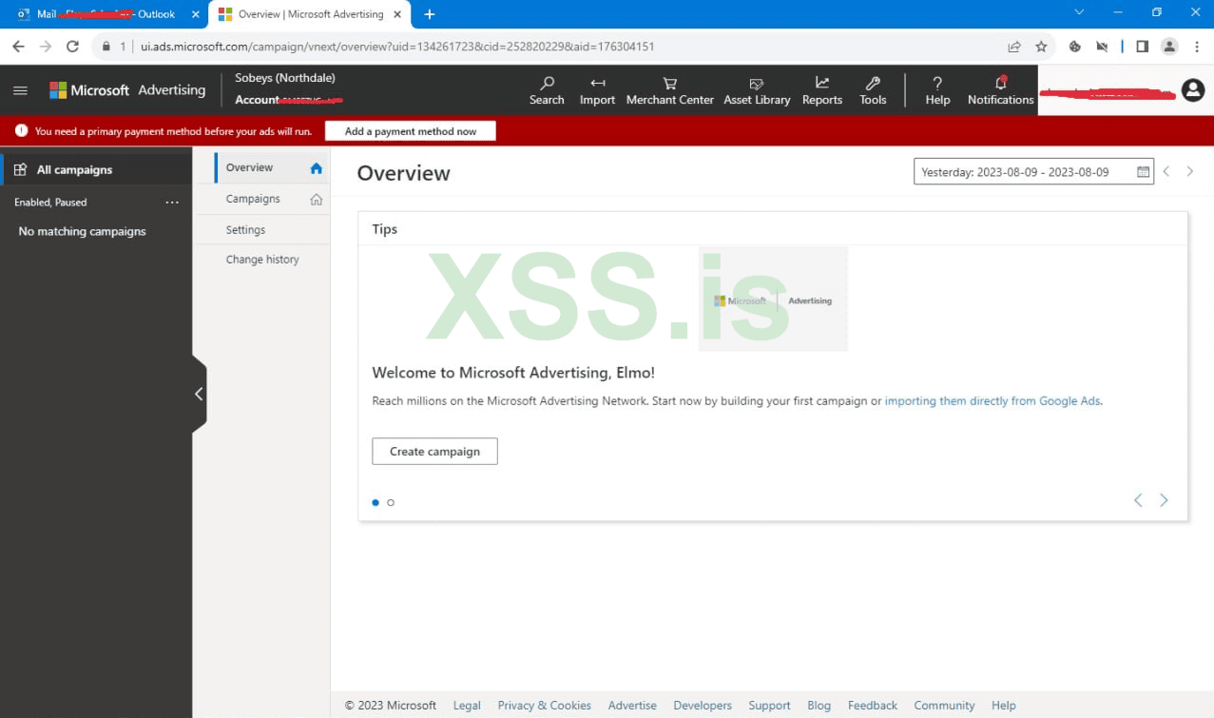Open the Tools menu
The height and width of the screenshot is (718, 1214).
[x=873, y=90]
